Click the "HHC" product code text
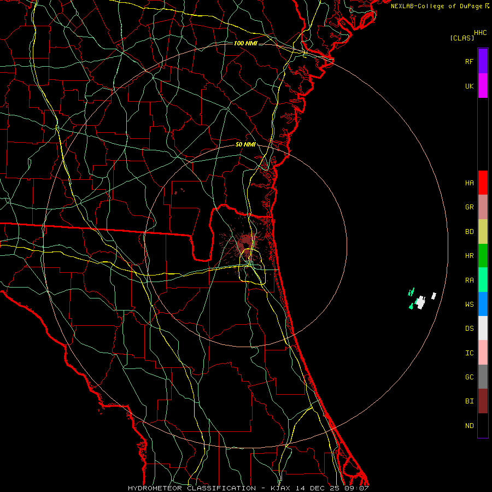This screenshot has height=492, width=492. pos(480,33)
